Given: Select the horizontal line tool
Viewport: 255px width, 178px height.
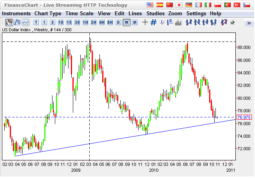Looking at the screenshot, I should (205, 22).
